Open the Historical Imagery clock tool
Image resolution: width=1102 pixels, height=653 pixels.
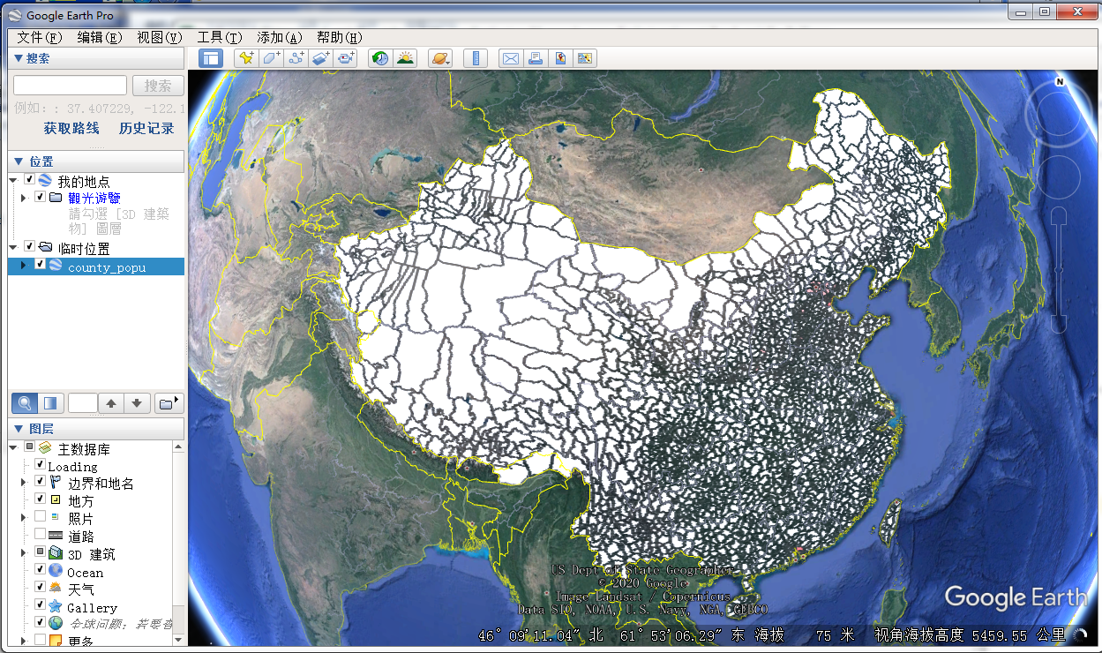tap(380, 58)
